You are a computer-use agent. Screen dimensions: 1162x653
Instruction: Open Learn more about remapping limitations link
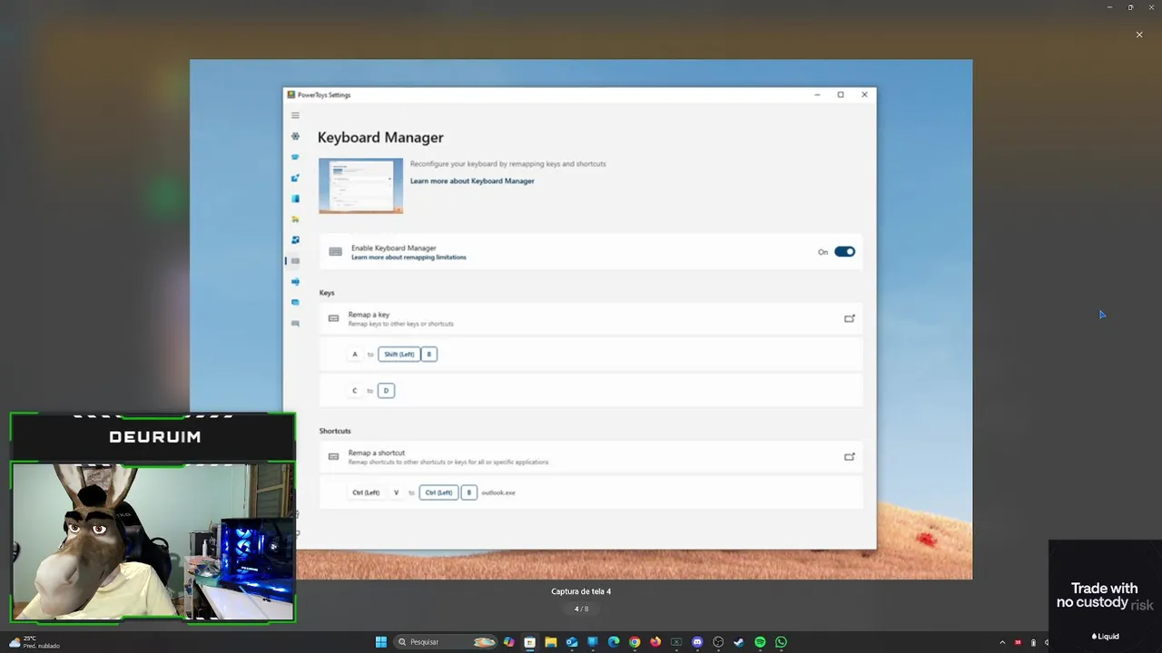click(x=409, y=258)
